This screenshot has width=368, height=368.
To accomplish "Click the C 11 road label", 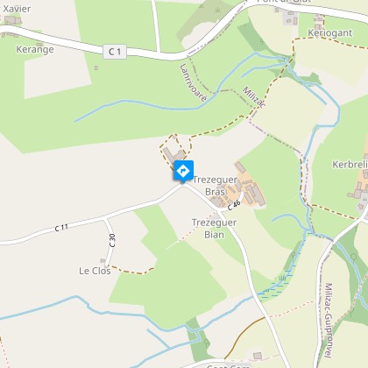I will 61,228.
